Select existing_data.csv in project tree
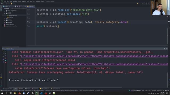170x95 pixels. (13, 16)
